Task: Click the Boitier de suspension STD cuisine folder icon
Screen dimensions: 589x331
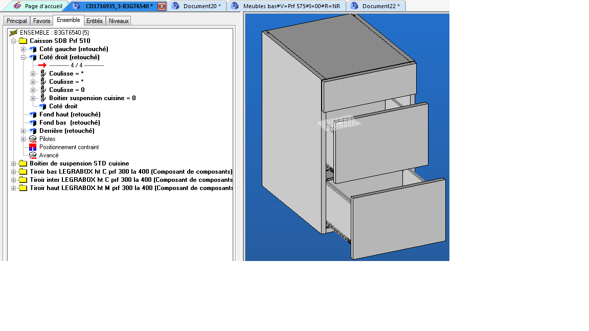Action: (24, 163)
